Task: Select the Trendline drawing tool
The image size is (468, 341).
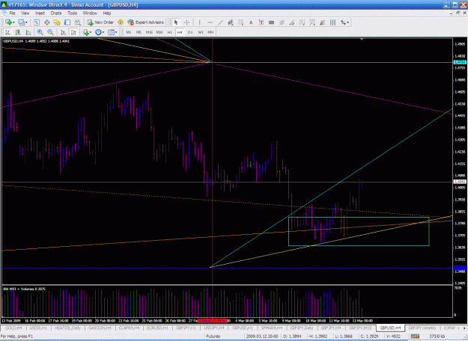Action: (x=220, y=22)
